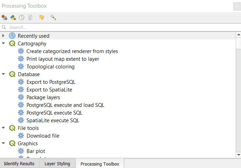Click gear icon beside Export to SpatiaLite

[x=21, y=90]
